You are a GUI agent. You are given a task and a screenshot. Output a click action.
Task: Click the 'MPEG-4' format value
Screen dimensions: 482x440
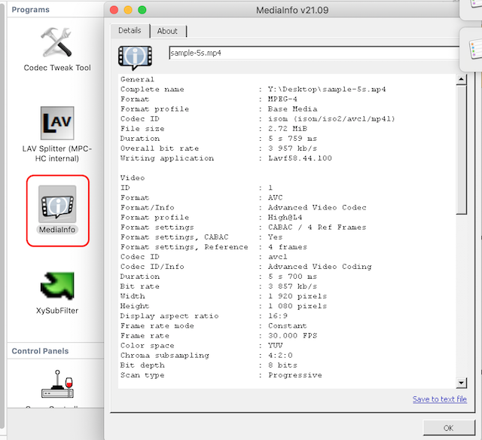pos(282,99)
